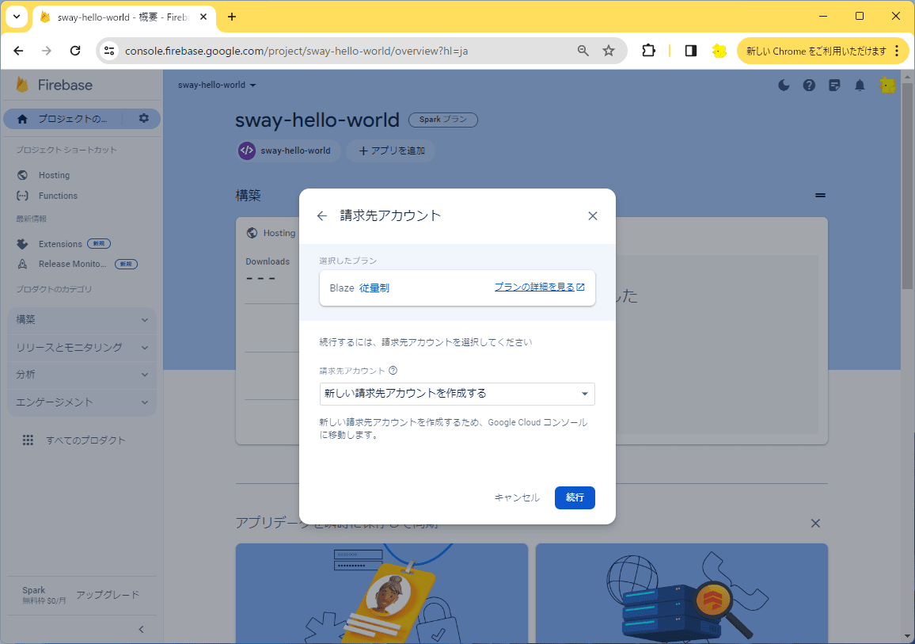Open the Extensions puzzle icon
915x644 pixels.
(648, 51)
